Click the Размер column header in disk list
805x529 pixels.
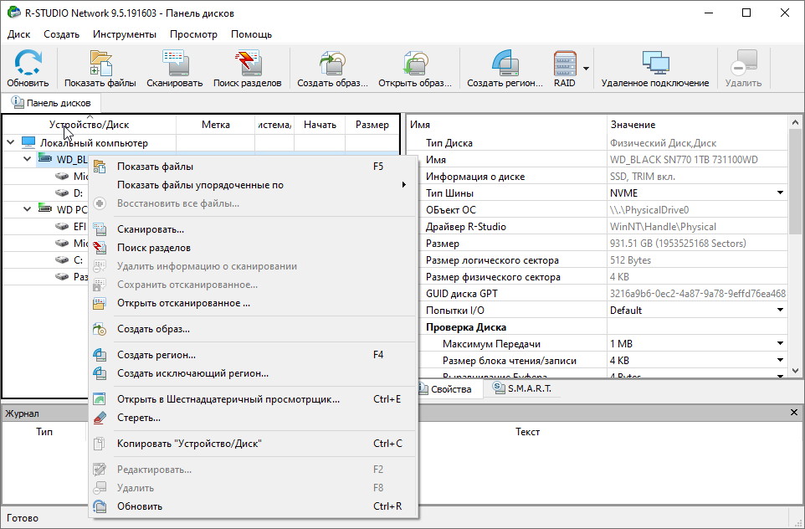coord(372,125)
